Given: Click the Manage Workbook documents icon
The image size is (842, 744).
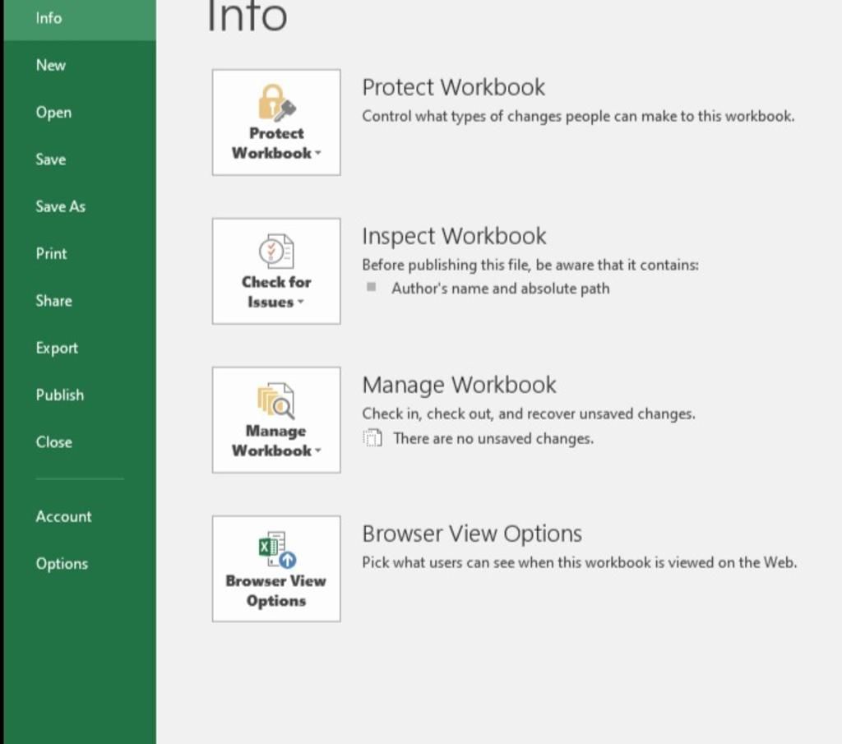Looking at the screenshot, I should pos(276,401).
